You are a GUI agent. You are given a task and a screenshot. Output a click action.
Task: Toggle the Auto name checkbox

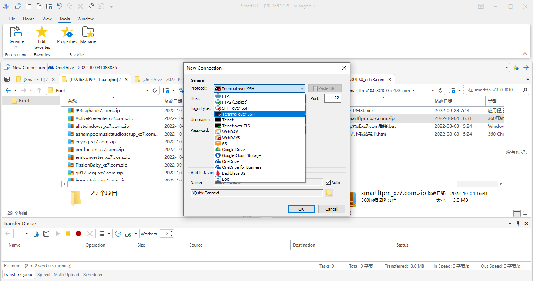328,183
